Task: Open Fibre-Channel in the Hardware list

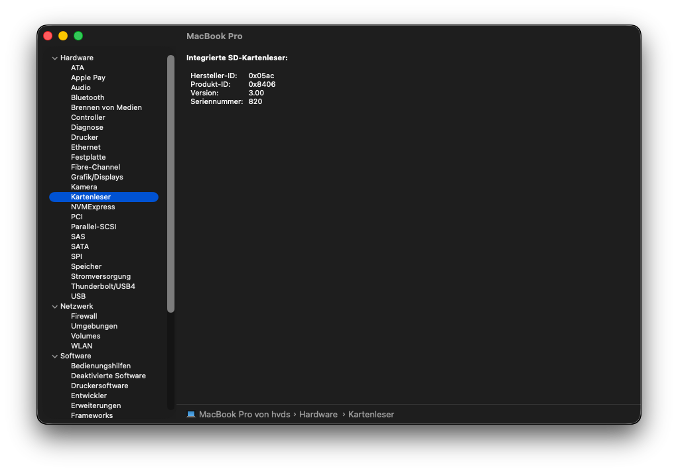Action: coord(96,167)
